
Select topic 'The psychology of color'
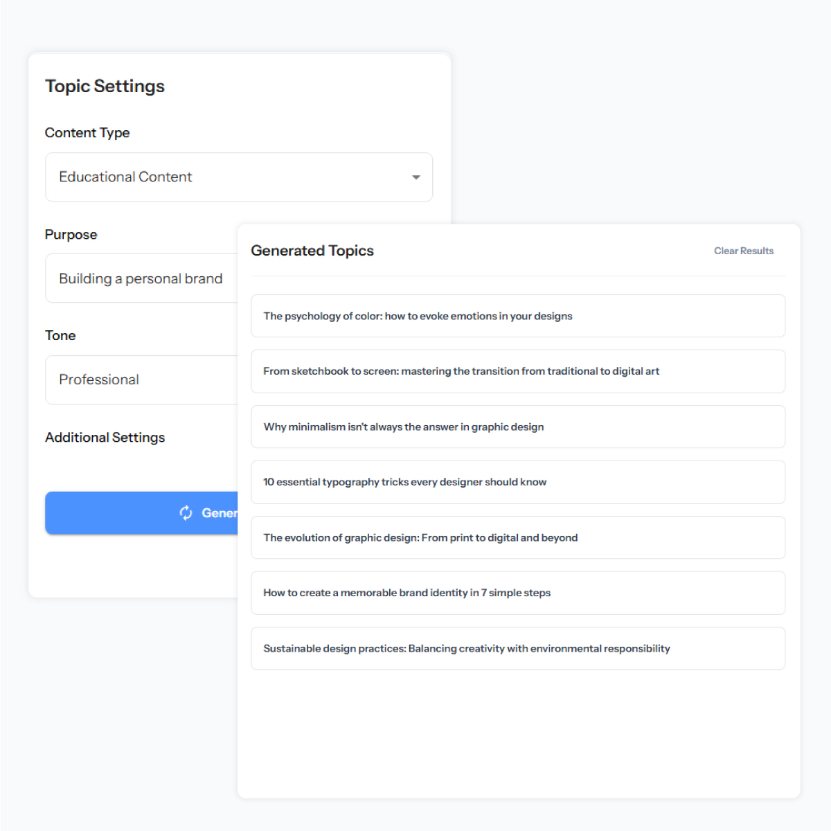[518, 316]
